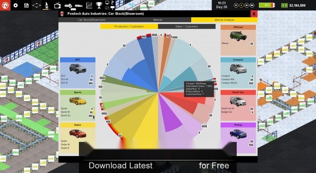Image resolution: width=316 pixels, height=173 pixels.
Task: Close the Car Stock window
Action: click(254, 14)
